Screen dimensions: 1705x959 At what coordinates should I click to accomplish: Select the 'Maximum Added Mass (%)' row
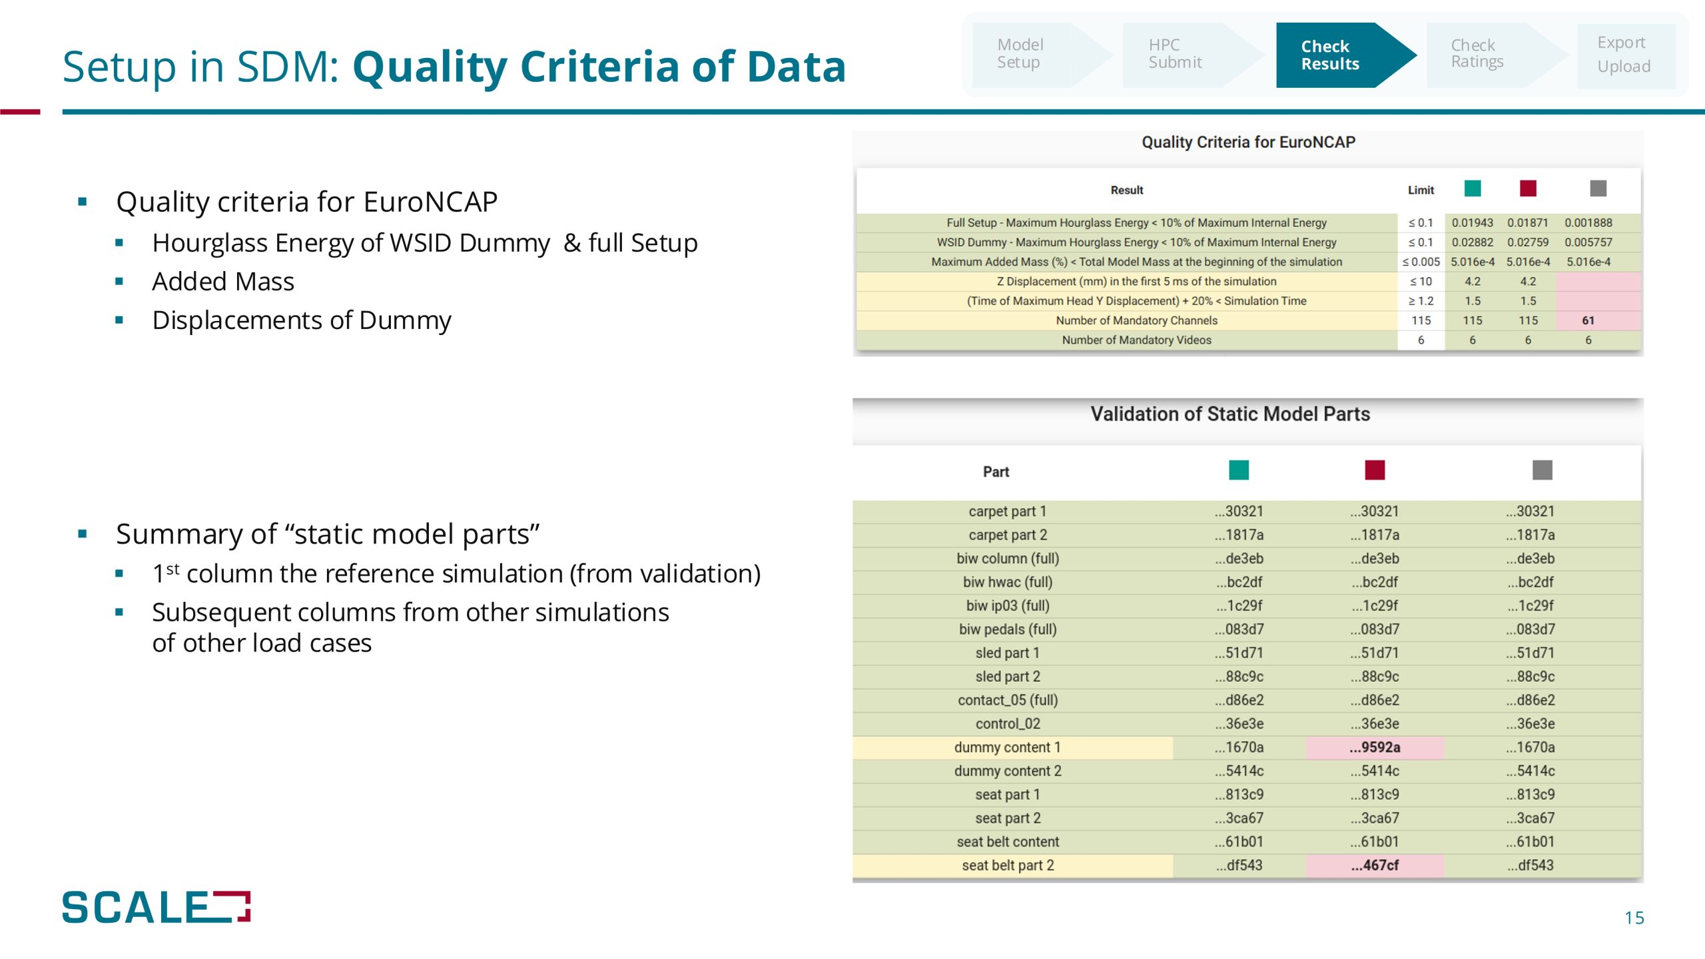coord(1248,262)
